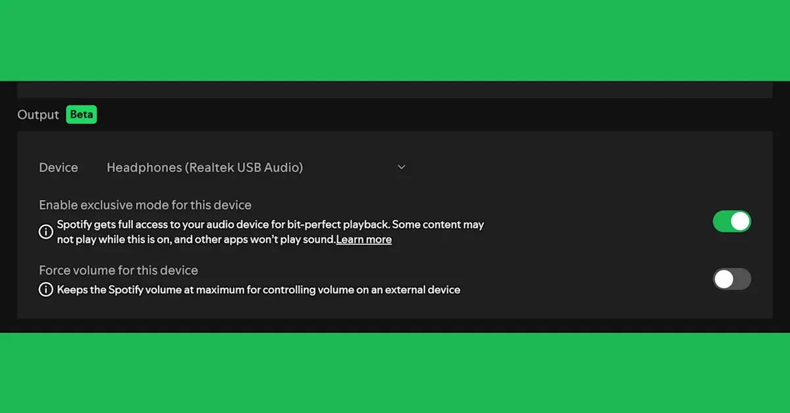Click the circled-i icon under exclusive mode heading
The width and height of the screenshot is (790, 413).
(45, 231)
